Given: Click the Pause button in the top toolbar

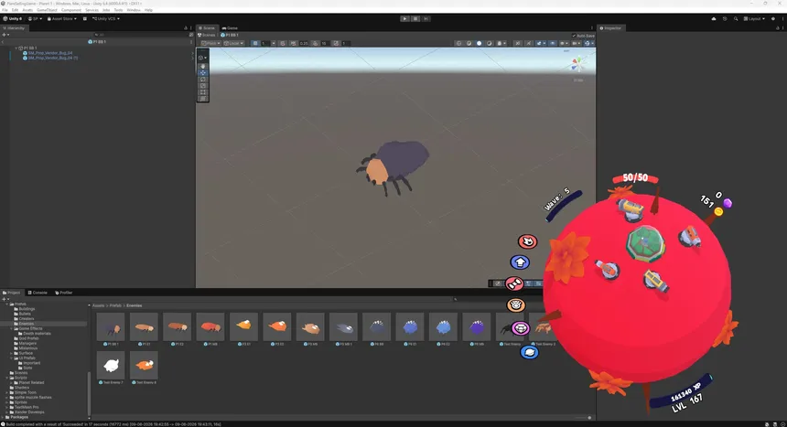Looking at the screenshot, I should 415,18.
